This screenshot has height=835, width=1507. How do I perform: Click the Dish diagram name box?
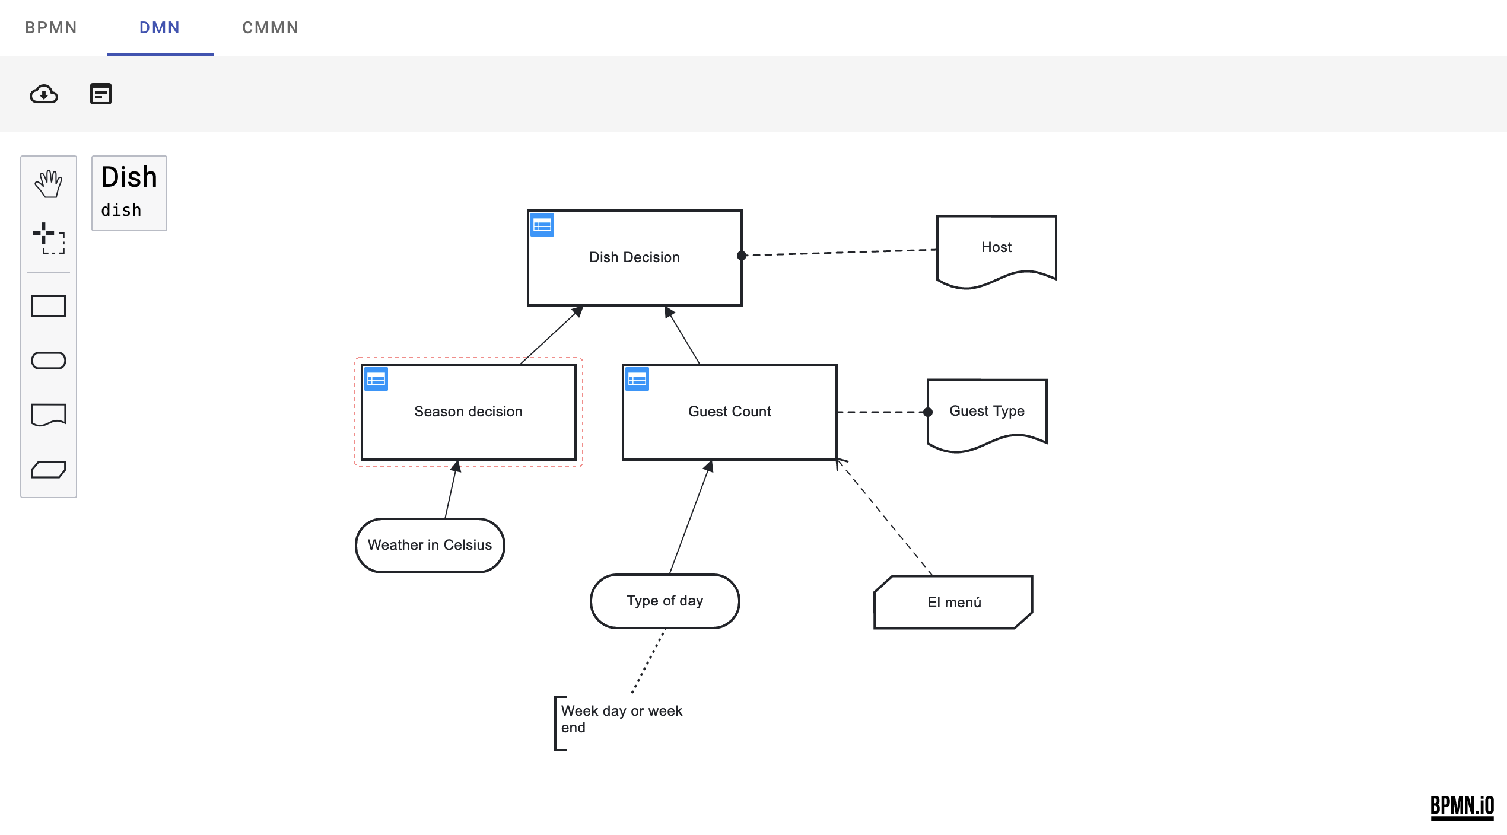(129, 193)
